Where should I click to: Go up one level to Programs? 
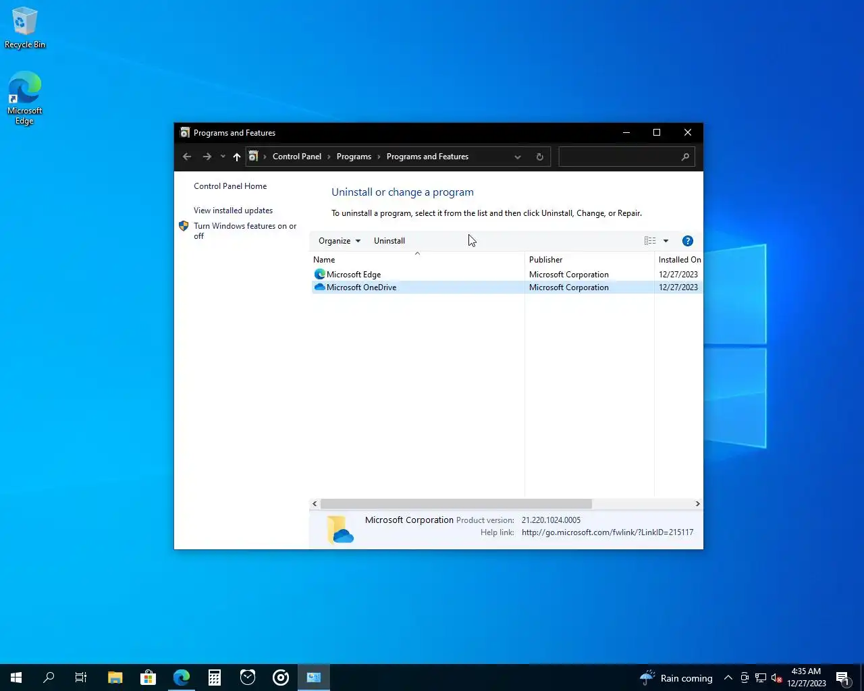click(x=237, y=157)
